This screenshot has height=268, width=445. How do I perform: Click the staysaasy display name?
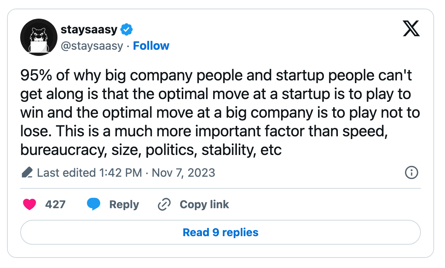click(89, 30)
